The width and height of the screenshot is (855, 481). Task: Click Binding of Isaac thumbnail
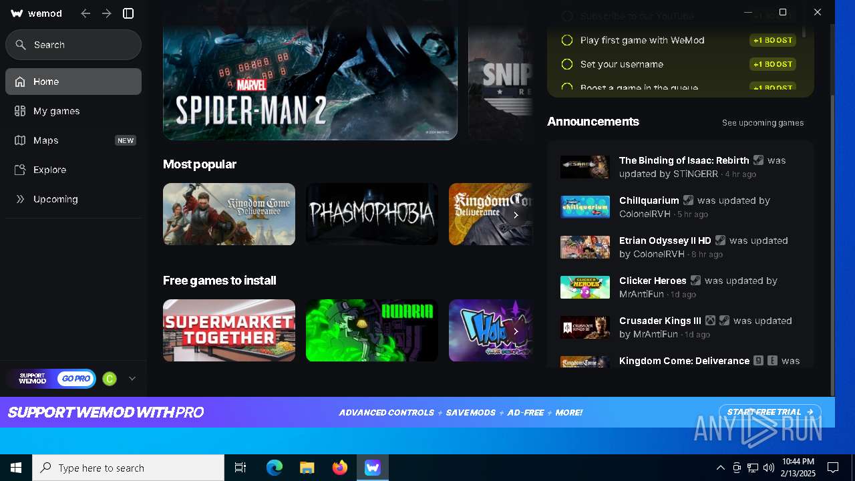click(x=585, y=167)
